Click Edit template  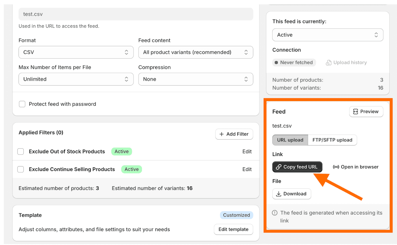[233, 229]
